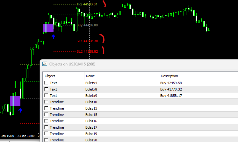Image resolution: width=238 pixels, height=142 pixels.
Task: Select the Buletx9 name cell
Action: tap(121, 96)
